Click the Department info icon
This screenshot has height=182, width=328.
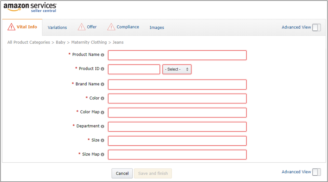tap(103, 127)
